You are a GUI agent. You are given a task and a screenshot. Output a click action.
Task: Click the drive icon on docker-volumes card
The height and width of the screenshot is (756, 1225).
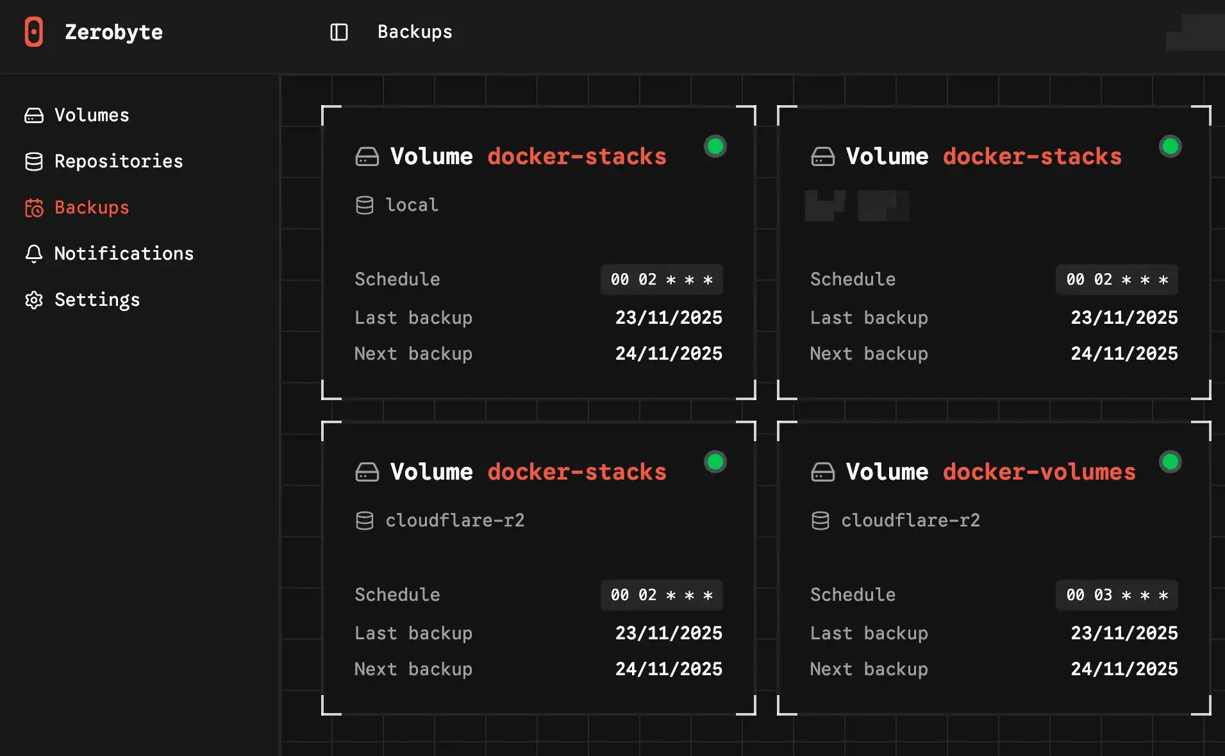[x=822, y=473]
